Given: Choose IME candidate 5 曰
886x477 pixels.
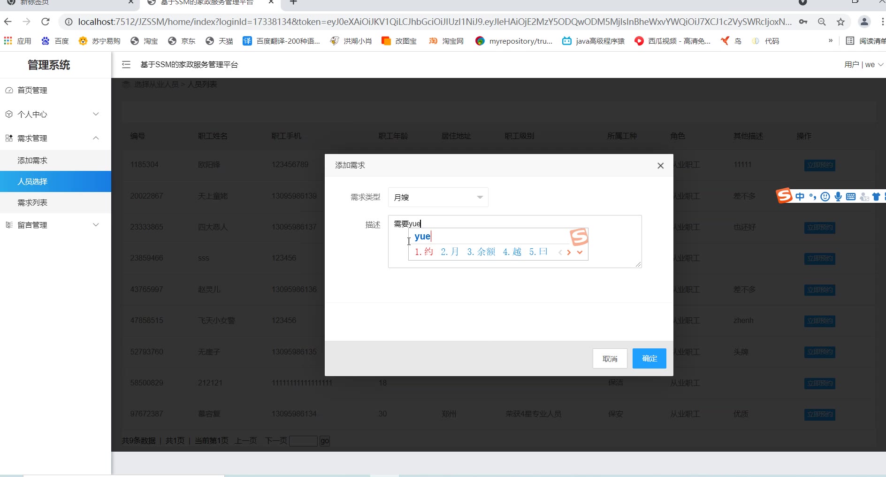Looking at the screenshot, I should pyautogui.click(x=538, y=252).
